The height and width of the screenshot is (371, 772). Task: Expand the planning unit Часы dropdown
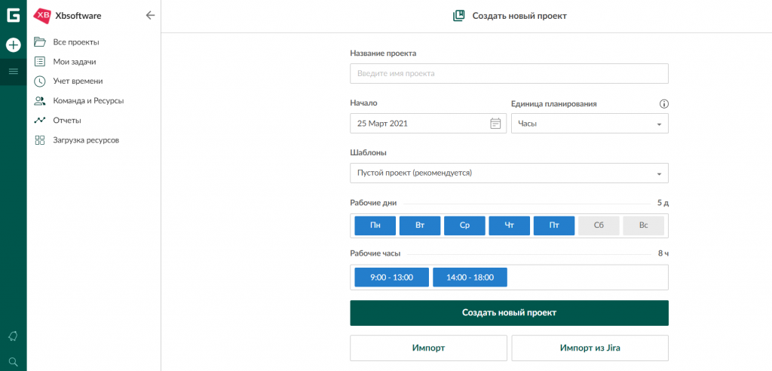[x=590, y=124]
